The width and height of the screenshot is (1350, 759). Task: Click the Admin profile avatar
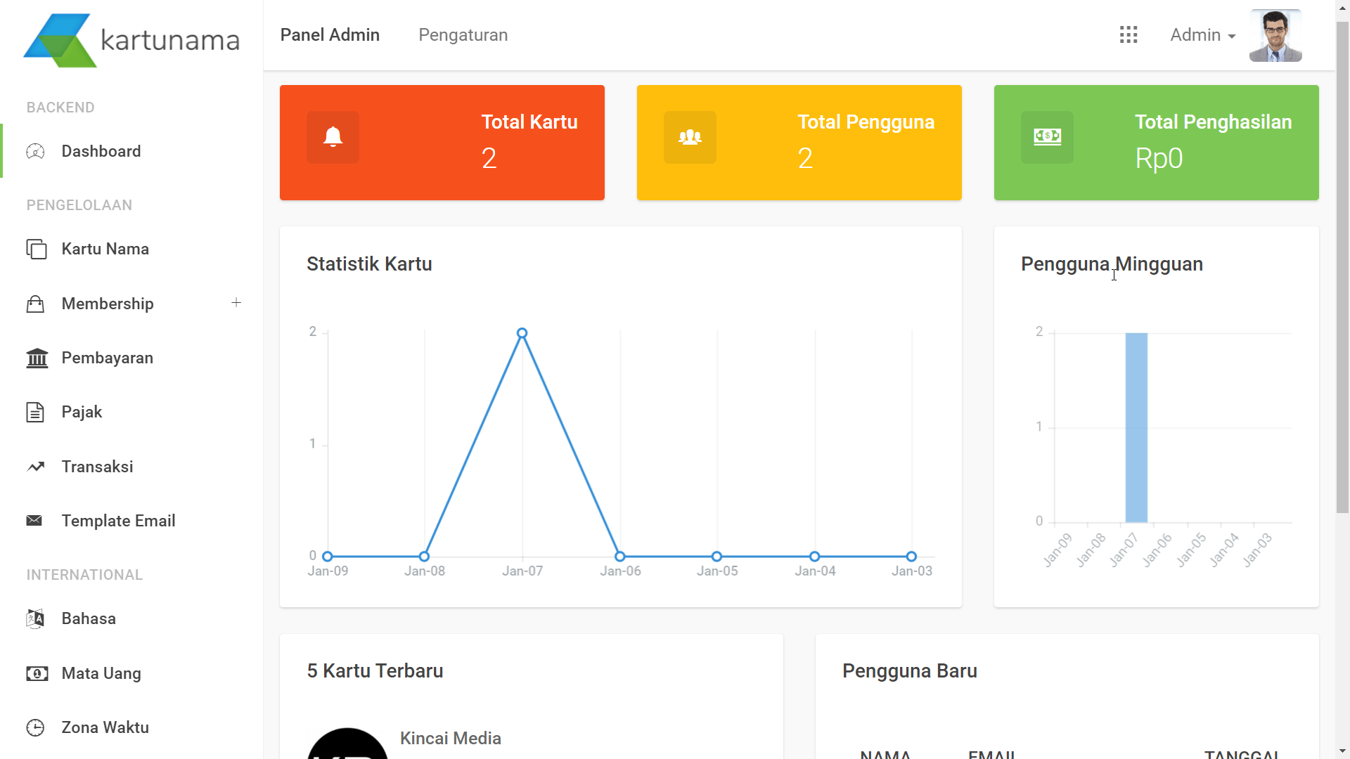coord(1275,35)
